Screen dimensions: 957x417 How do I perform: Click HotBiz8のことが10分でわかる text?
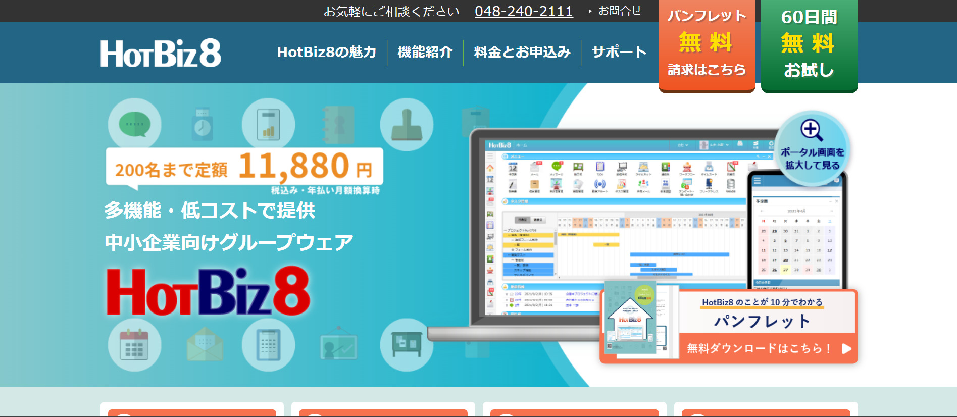tap(762, 302)
